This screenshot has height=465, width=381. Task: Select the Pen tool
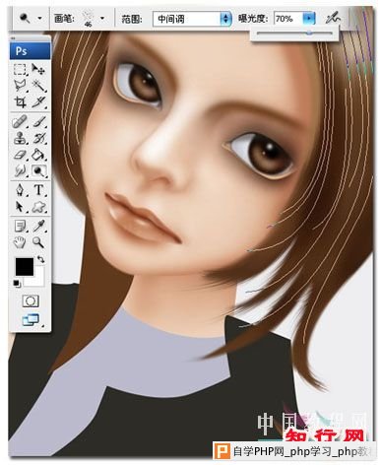pyautogui.click(x=20, y=190)
